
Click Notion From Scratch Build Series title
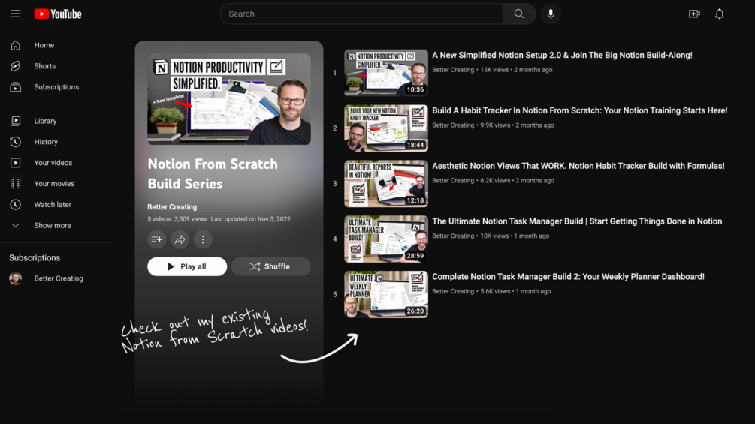pos(213,174)
